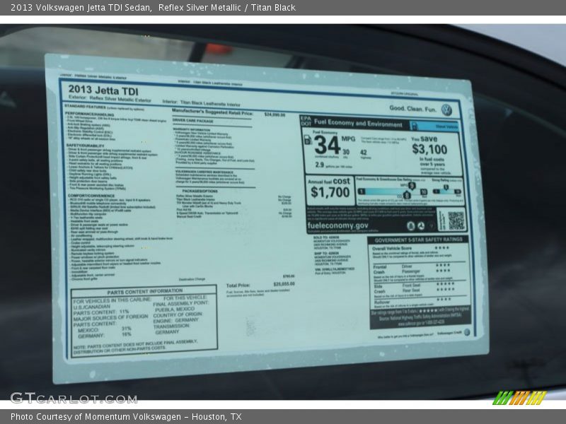The height and width of the screenshot is (424, 566).
Task: Click the 30 city MPG value
Action: (346, 152)
